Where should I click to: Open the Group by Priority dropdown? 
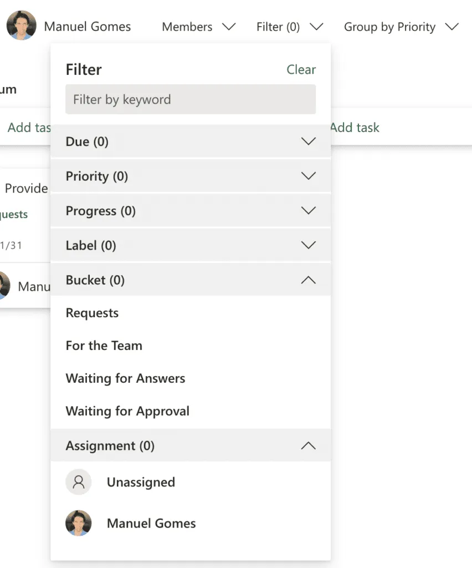click(x=401, y=27)
